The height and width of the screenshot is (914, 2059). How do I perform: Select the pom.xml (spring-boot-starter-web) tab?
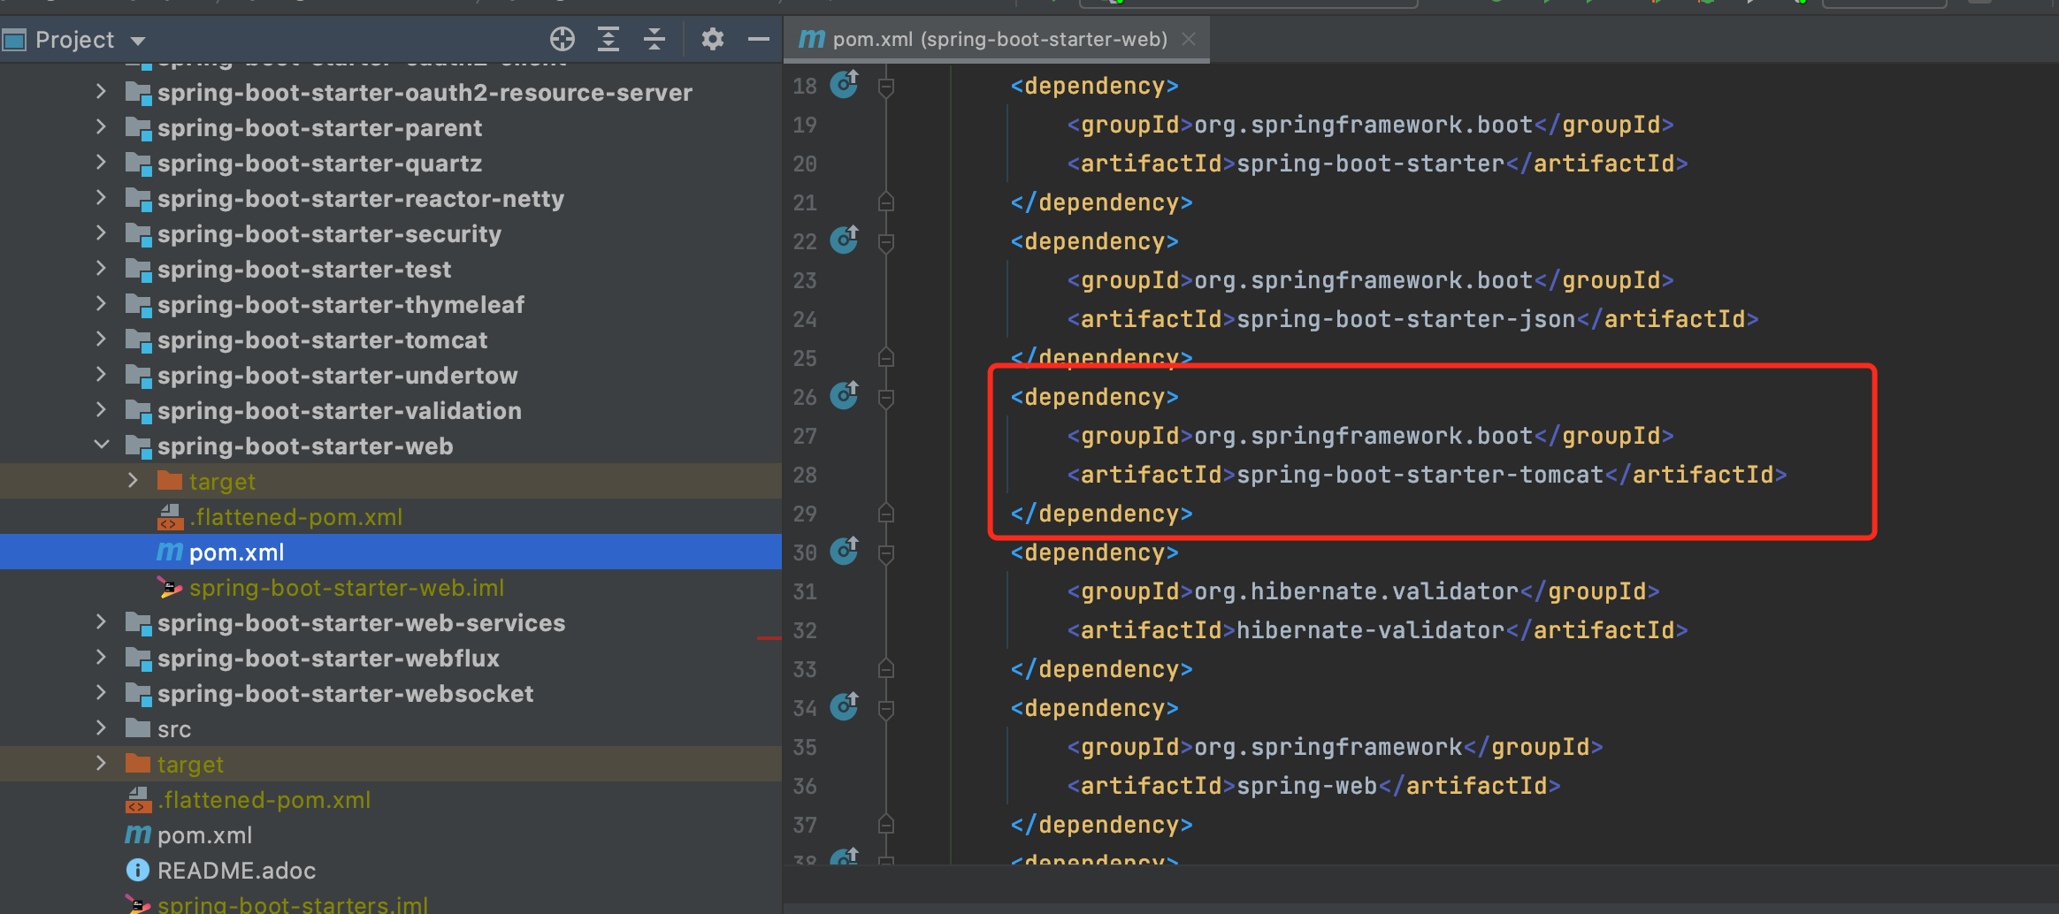point(997,39)
